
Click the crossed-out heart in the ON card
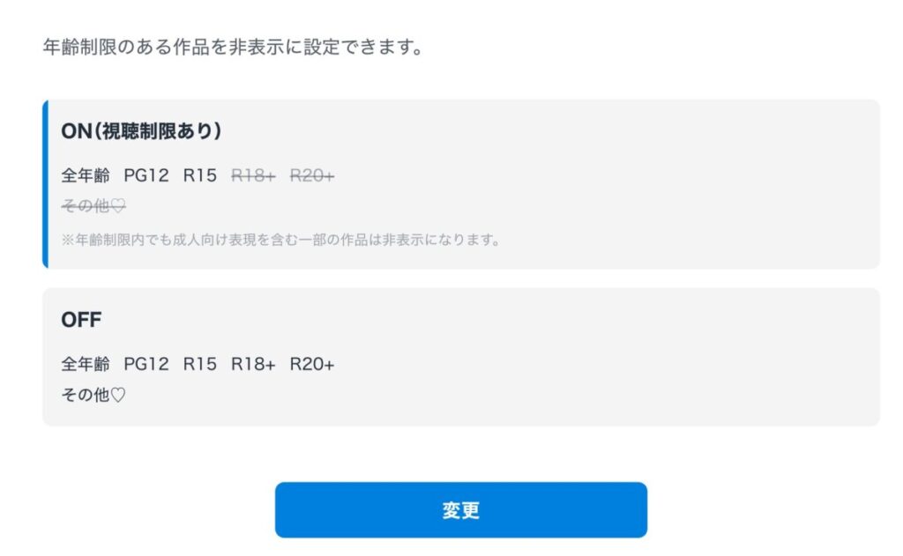pos(118,207)
